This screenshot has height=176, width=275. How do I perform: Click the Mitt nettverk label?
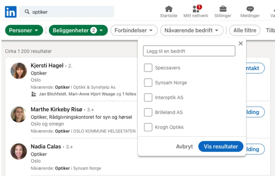[196, 16]
